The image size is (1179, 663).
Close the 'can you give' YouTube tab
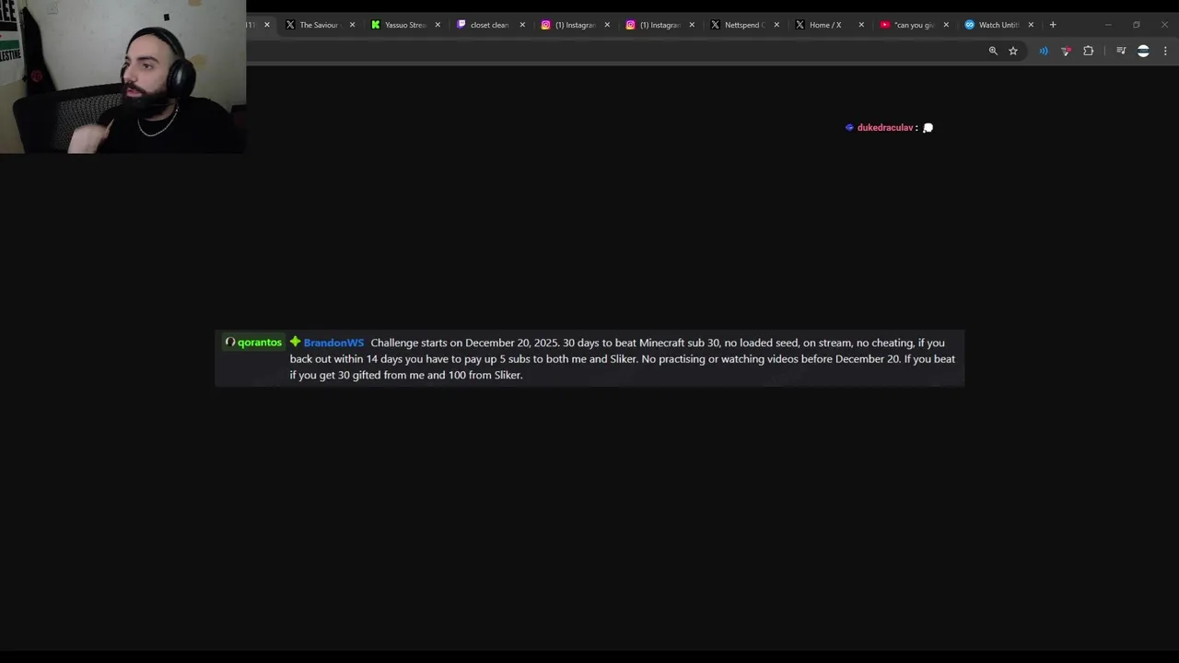click(x=946, y=25)
